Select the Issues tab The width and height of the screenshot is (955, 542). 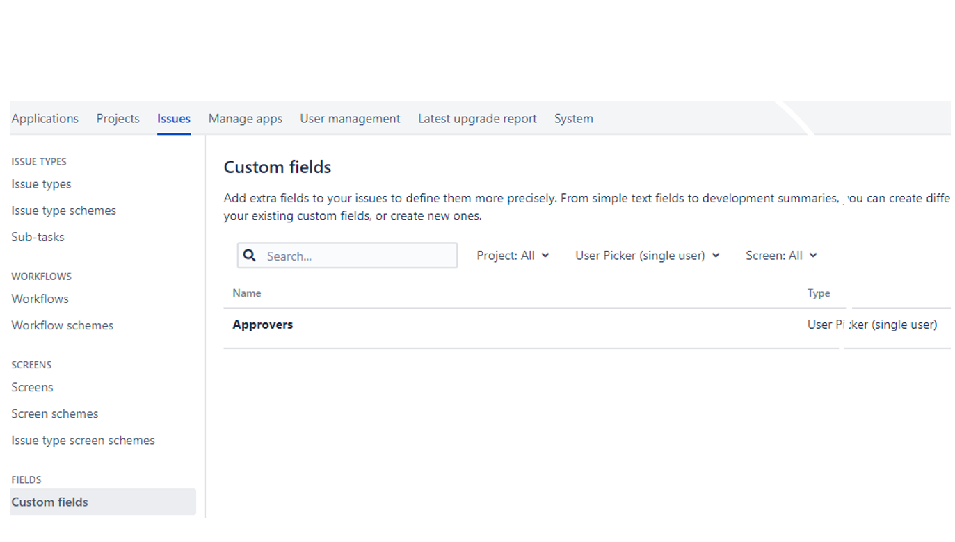click(x=174, y=119)
